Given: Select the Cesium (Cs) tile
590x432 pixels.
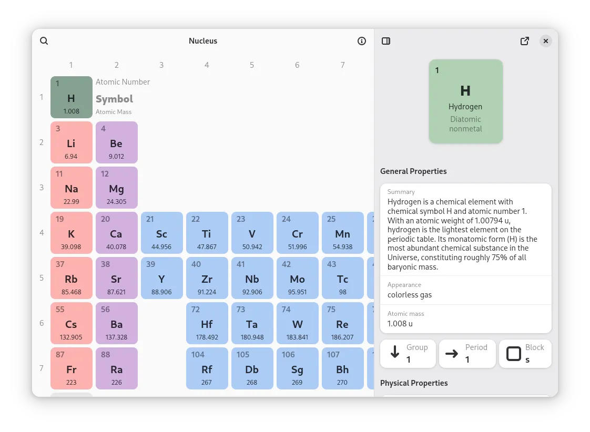Looking at the screenshot, I should pyautogui.click(x=71, y=323).
